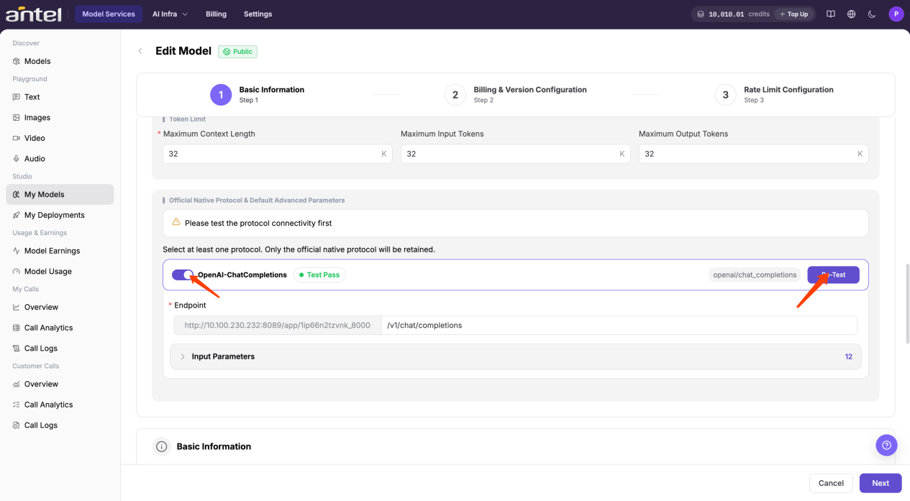Click the Maximum Output Tokens field

(753, 154)
